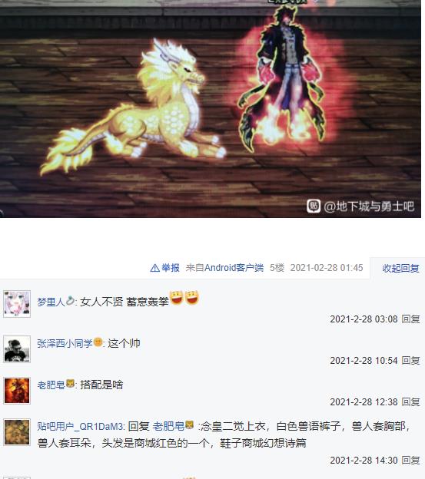Open 老肥皂 username link in third comment
The height and width of the screenshot is (479, 425).
pos(51,385)
